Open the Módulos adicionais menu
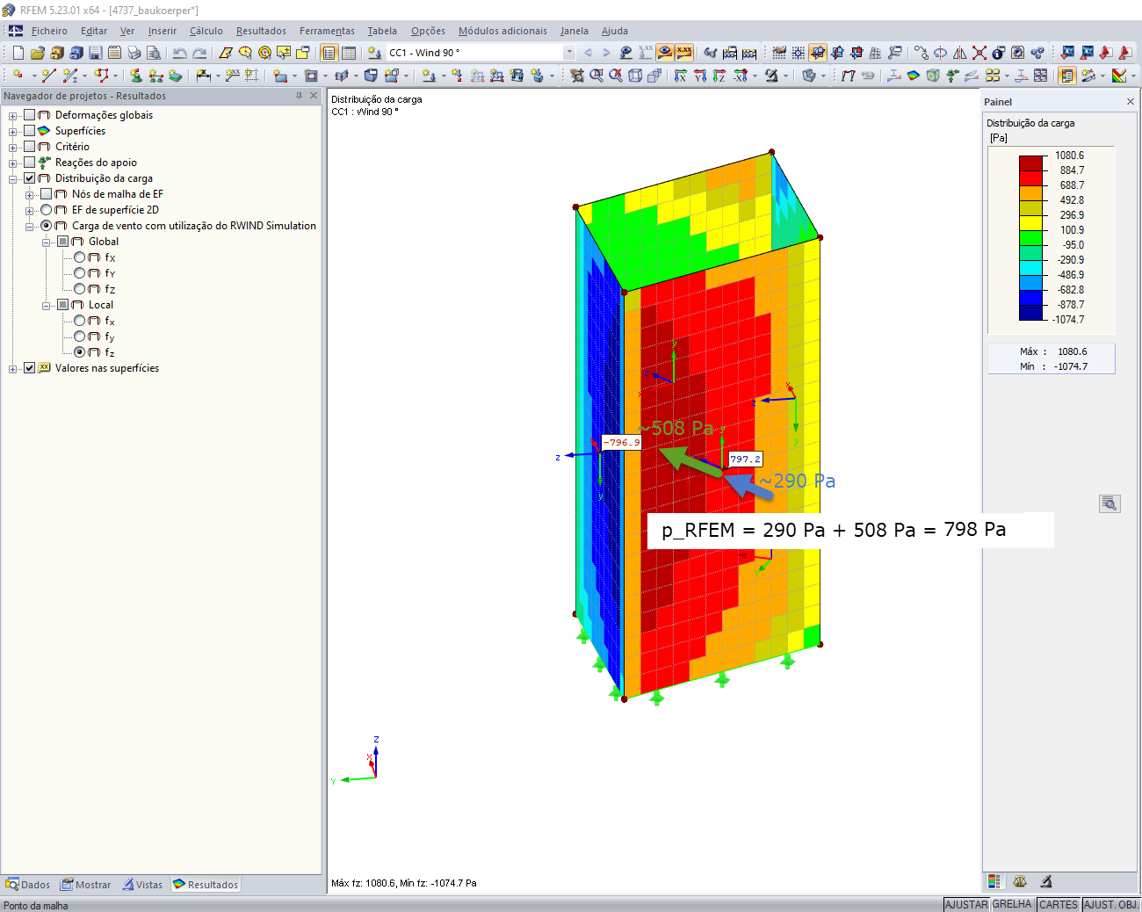The width and height of the screenshot is (1142, 912). [x=502, y=31]
